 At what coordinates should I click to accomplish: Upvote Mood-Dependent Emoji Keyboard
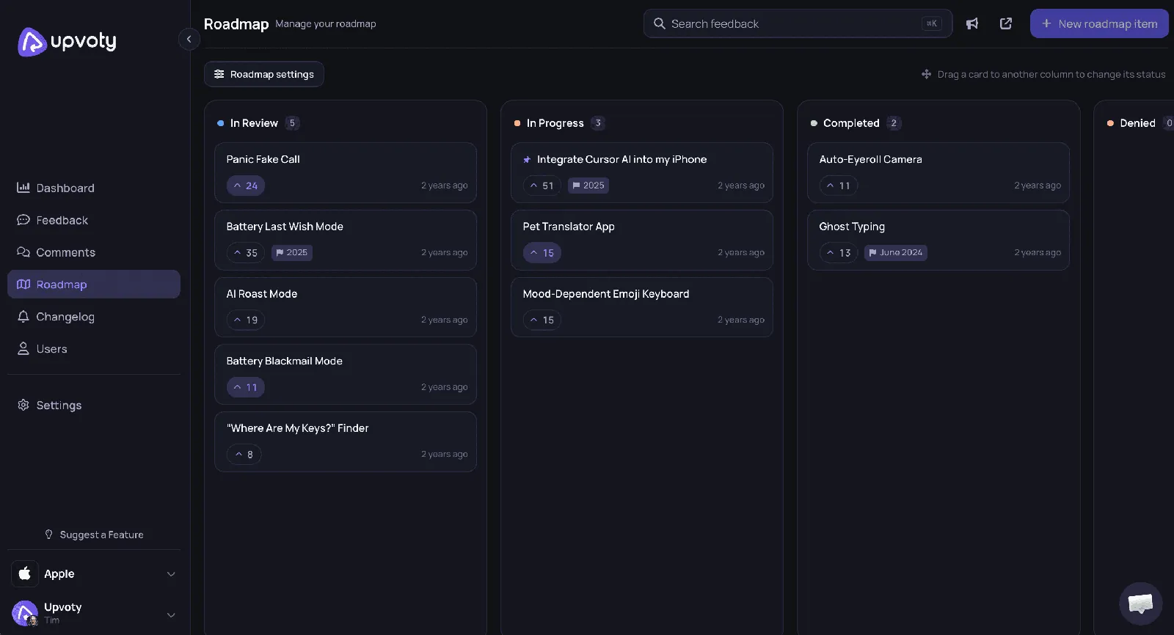click(542, 320)
